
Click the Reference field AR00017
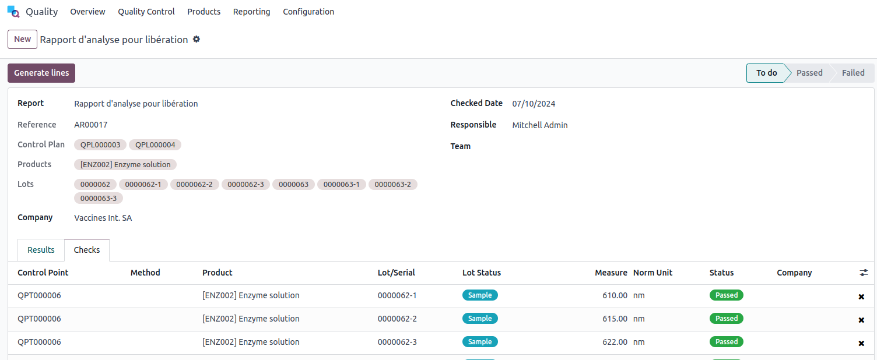91,125
